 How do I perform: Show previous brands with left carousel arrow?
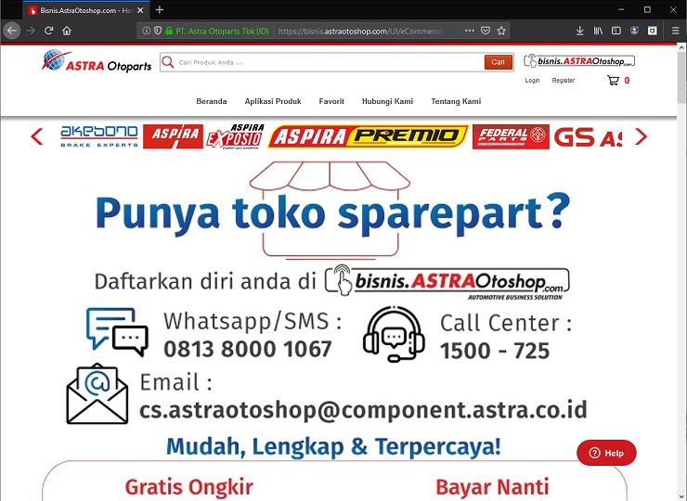37,136
